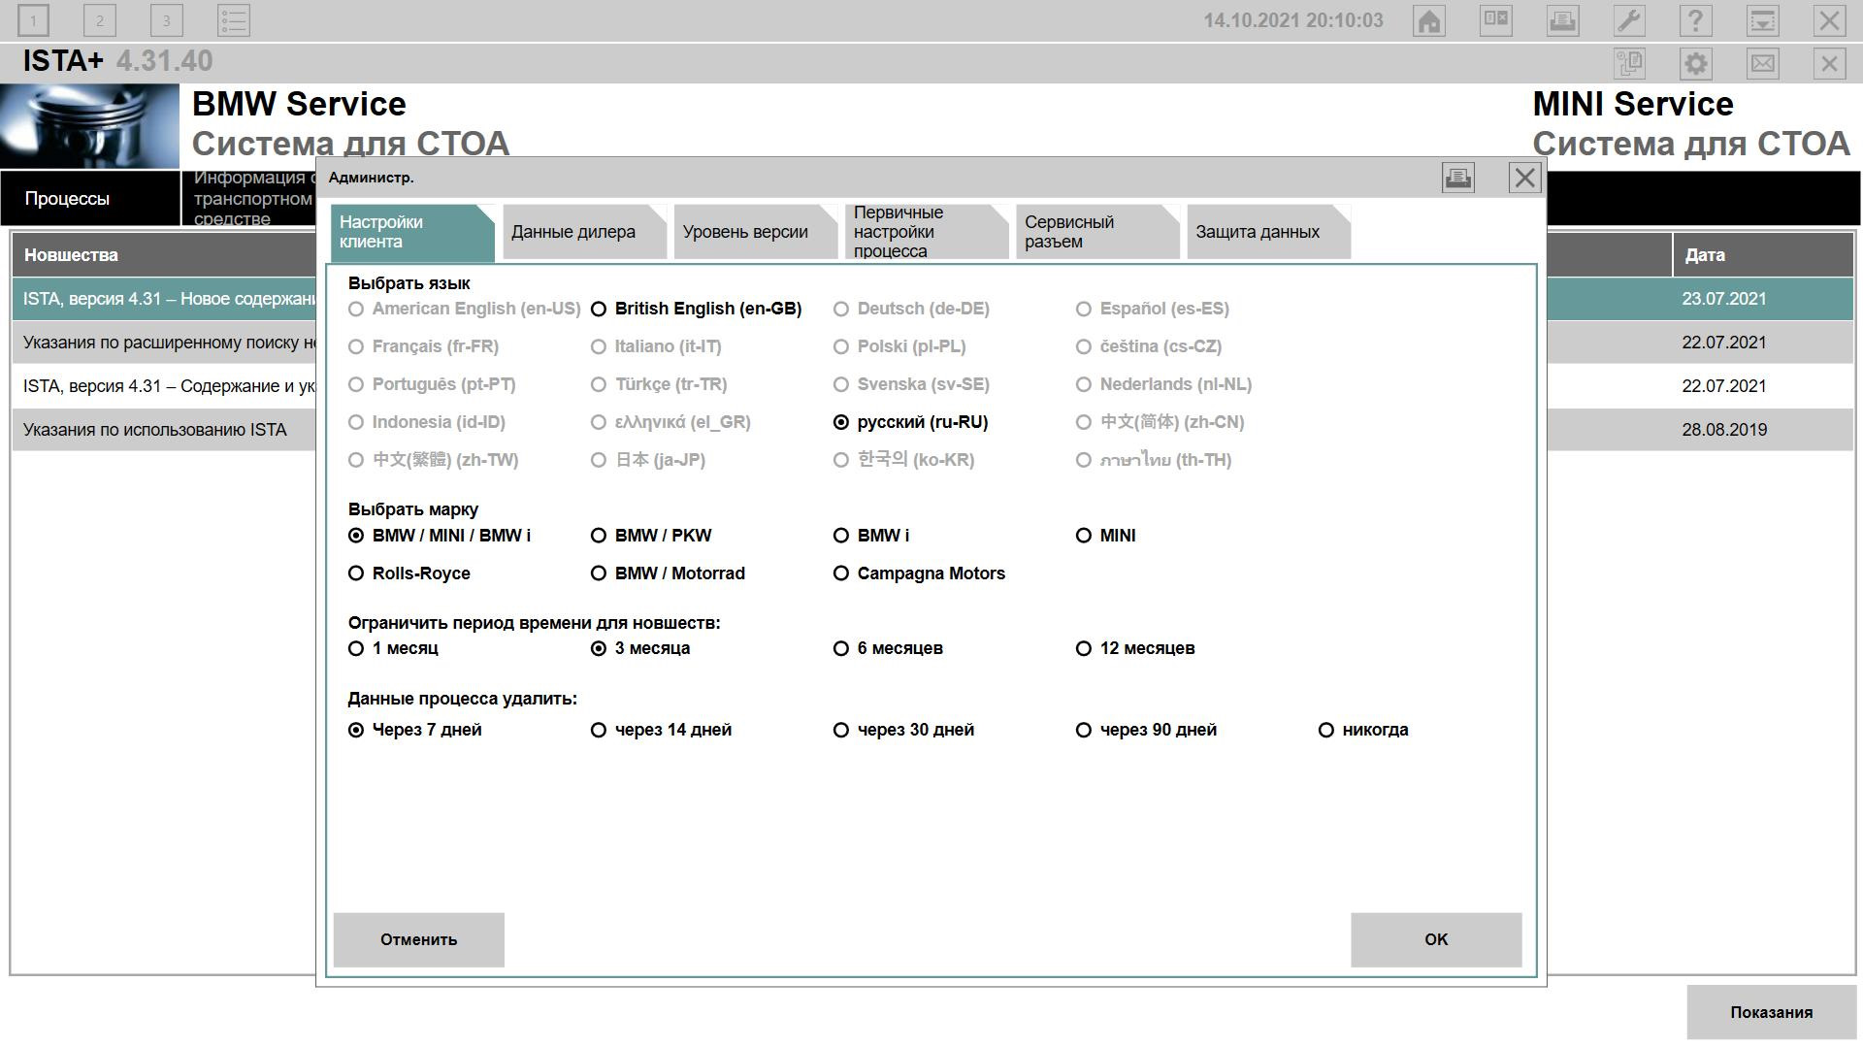Set news period to 12 месяцев
Viewport: 1863px width, 1048px height.
pyautogui.click(x=1084, y=648)
